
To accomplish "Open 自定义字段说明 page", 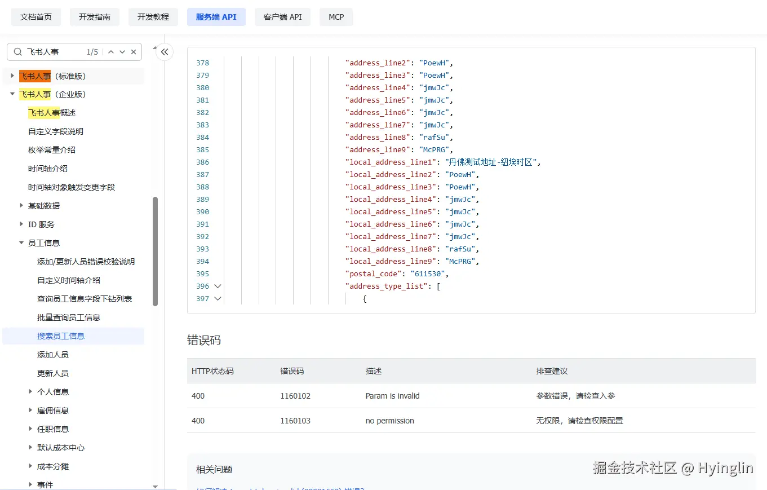I will [56, 131].
